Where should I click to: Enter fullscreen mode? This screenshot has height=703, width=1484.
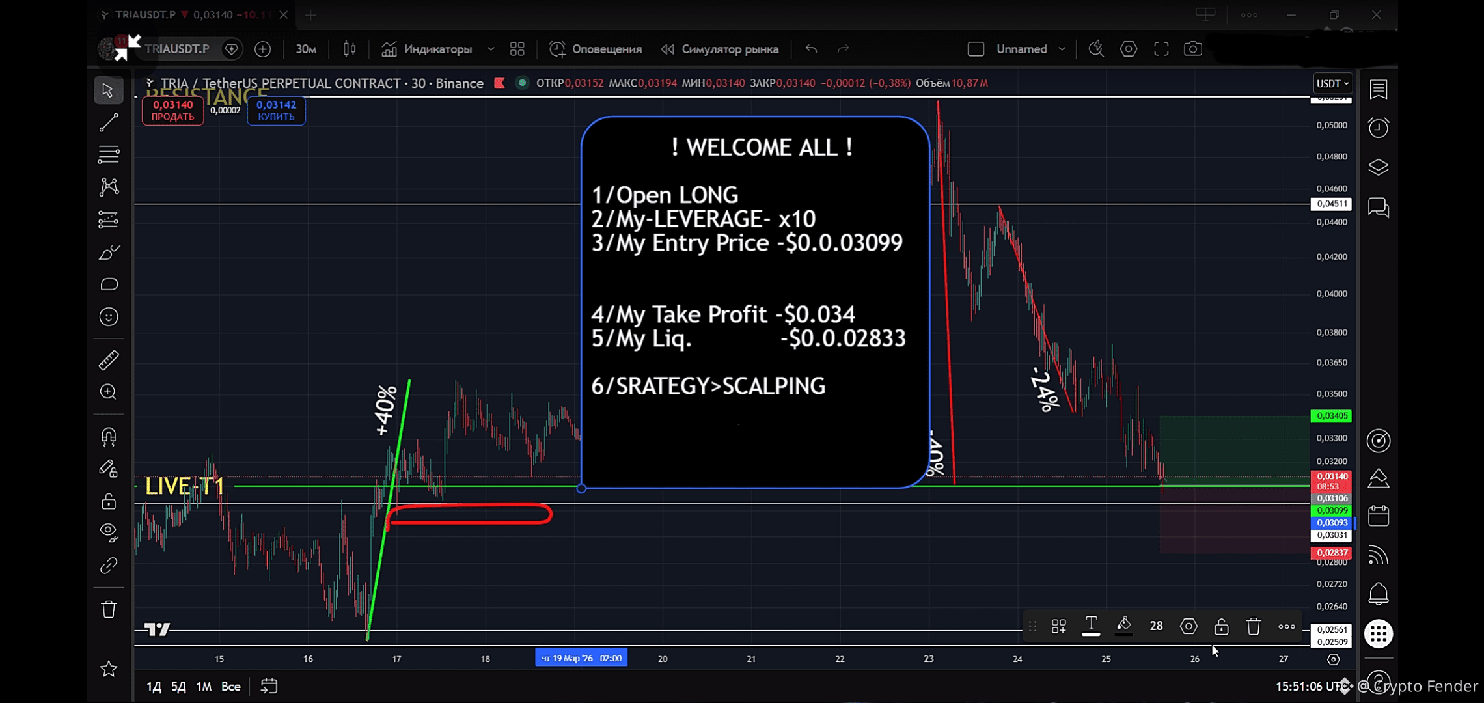tap(1161, 49)
